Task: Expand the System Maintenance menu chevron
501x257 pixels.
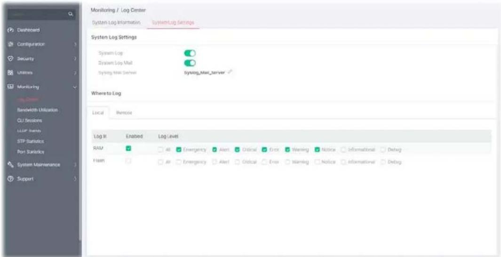Action: click(x=75, y=165)
